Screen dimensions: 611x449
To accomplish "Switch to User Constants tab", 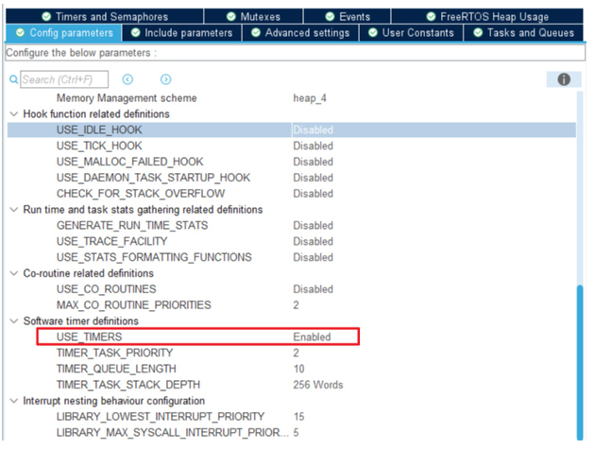I will coord(411,33).
